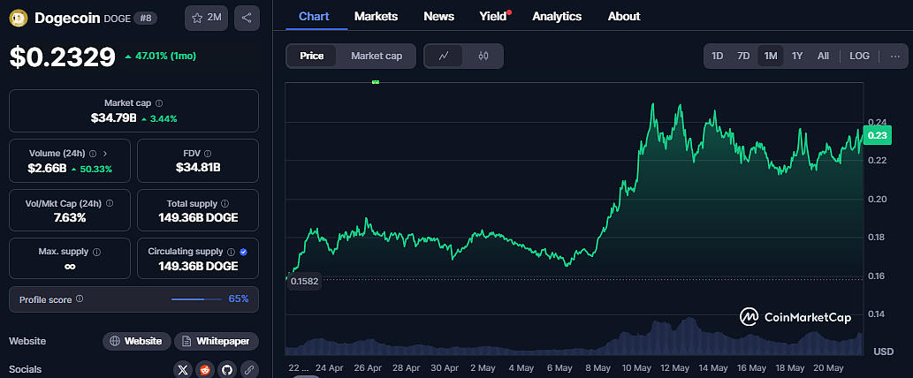
Task: Click the Market cap info icon
Action: click(x=159, y=103)
